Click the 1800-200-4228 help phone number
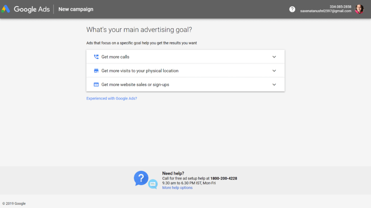 (x=224, y=178)
